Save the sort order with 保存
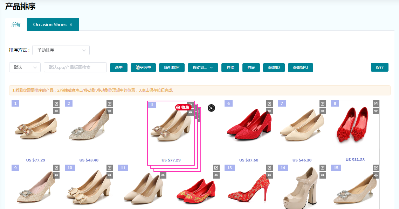Viewport: 399px width, 209px height. [x=380, y=67]
